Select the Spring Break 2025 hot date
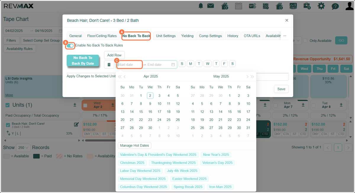The width and height of the screenshot is (355, 193). pyautogui.click(x=188, y=187)
